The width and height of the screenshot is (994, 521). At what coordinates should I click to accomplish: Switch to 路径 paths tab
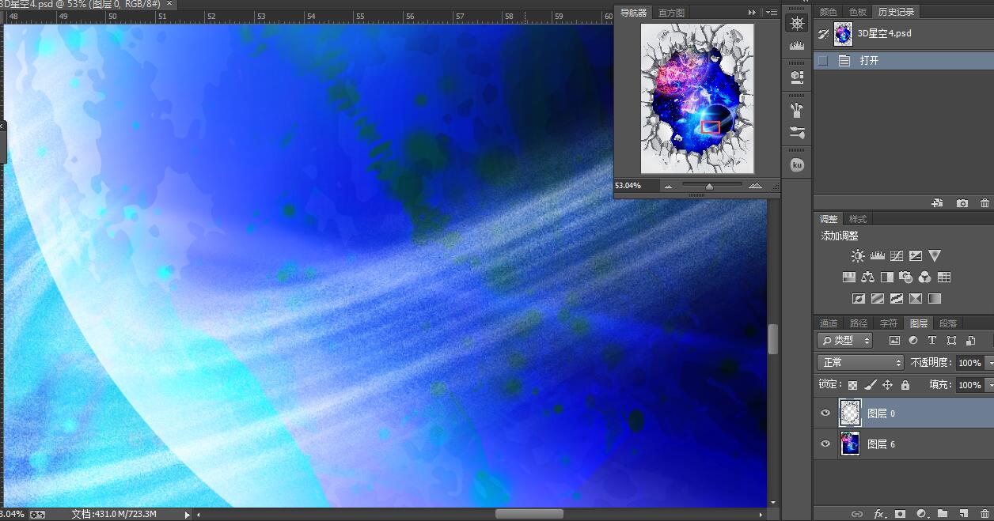coord(859,323)
